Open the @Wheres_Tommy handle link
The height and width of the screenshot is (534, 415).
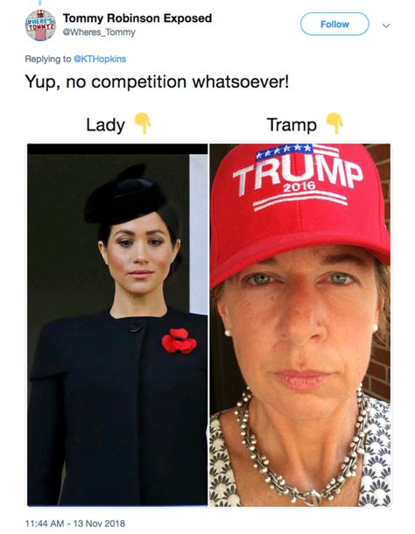[99, 32]
